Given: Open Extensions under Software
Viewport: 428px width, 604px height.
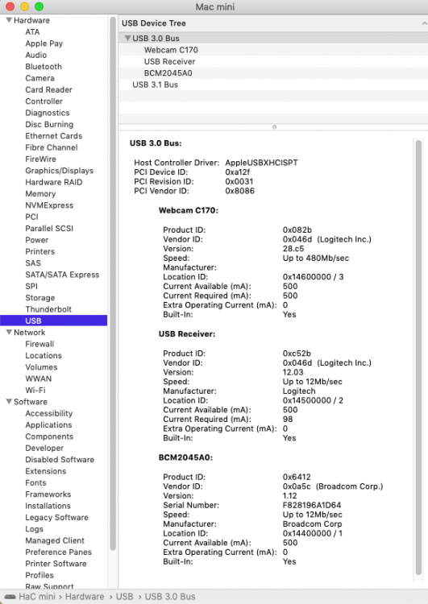Looking at the screenshot, I should 45,471.
